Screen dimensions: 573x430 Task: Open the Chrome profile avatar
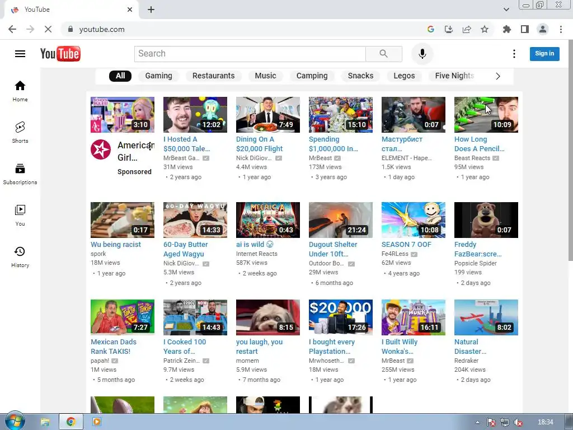click(543, 29)
